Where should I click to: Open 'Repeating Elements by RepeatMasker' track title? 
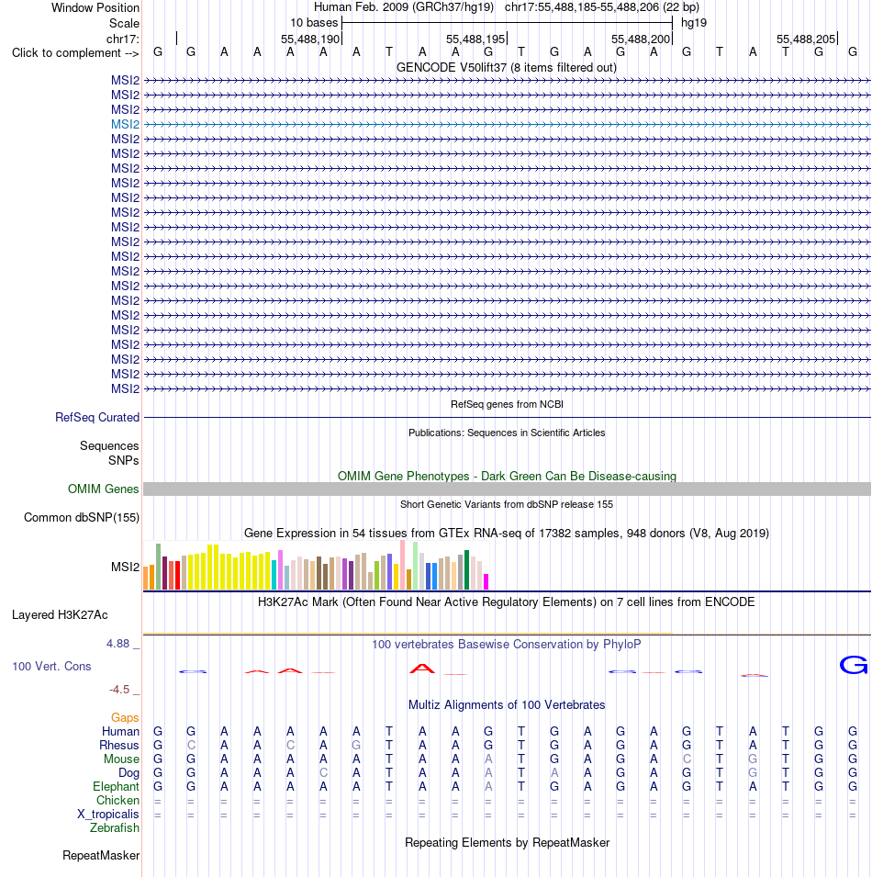click(507, 843)
